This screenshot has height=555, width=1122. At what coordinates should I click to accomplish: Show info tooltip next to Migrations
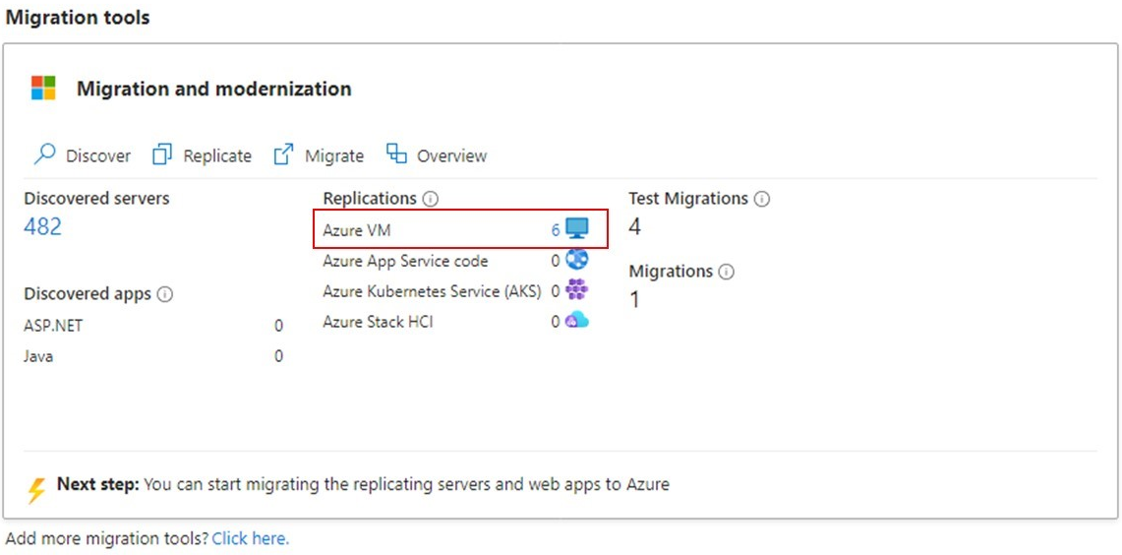tap(726, 272)
